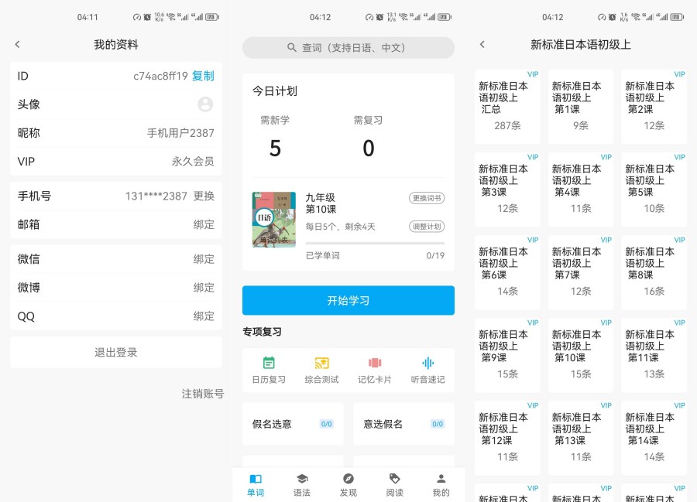Open 第8课 word list card
Viewport: 697px width, 502px height.
654,272
